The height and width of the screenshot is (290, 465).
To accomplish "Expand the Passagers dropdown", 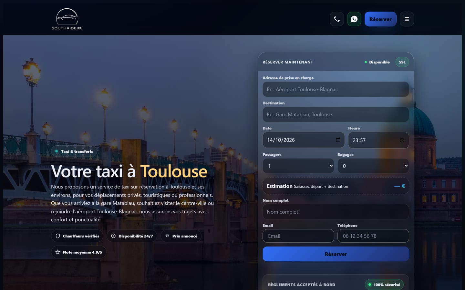I will [298, 166].
